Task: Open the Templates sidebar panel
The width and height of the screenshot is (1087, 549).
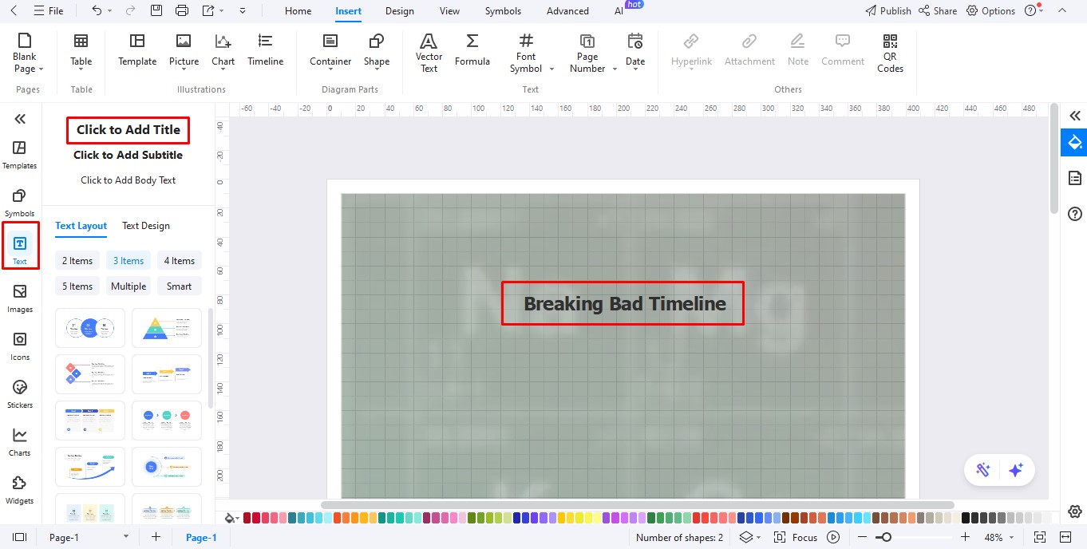Action: 20,155
